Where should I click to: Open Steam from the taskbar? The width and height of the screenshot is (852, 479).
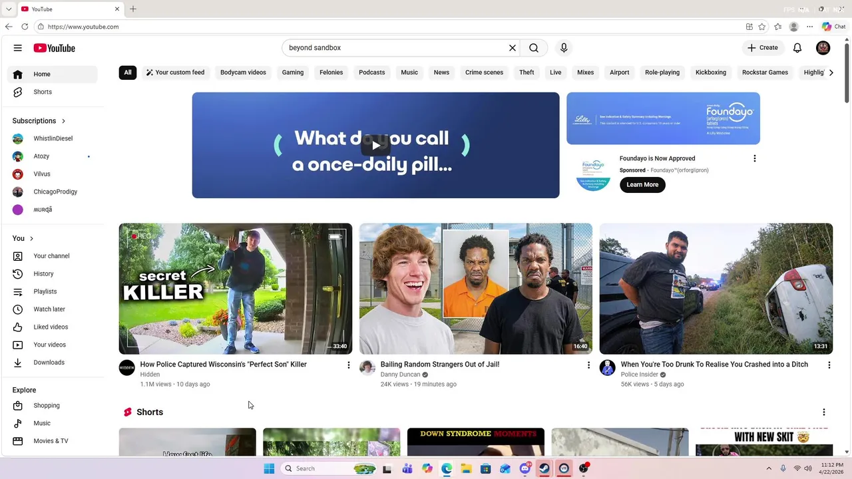click(x=544, y=468)
